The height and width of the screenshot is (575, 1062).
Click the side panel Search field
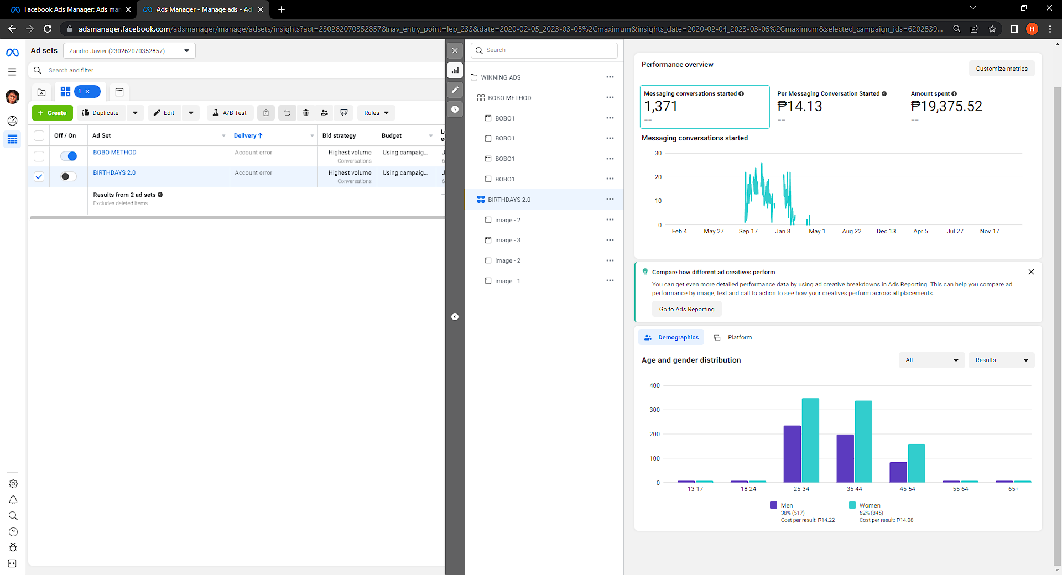click(544, 50)
